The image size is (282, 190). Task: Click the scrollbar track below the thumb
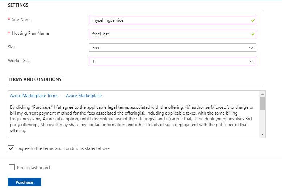pyautogui.click(x=262, y=121)
